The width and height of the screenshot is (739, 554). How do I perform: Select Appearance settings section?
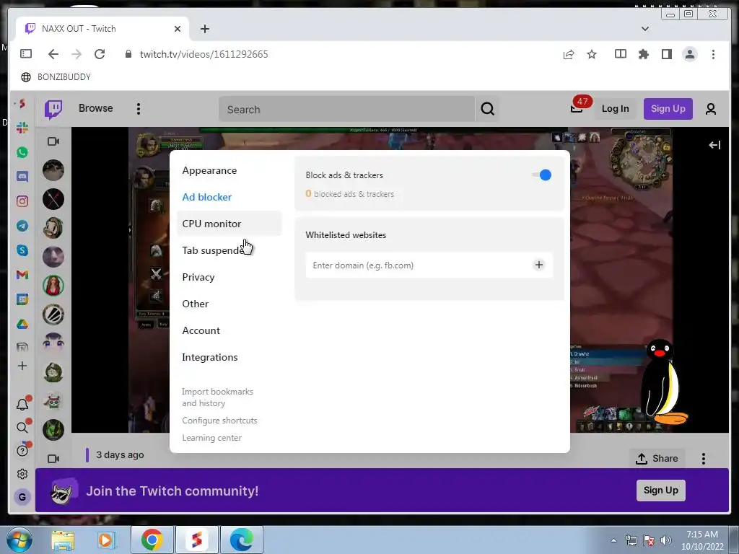209,170
